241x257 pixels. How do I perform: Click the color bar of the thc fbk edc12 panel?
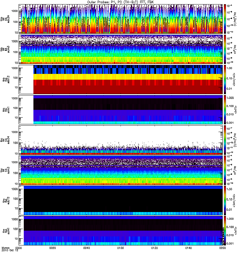pyautogui.click(x=225, y=200)
